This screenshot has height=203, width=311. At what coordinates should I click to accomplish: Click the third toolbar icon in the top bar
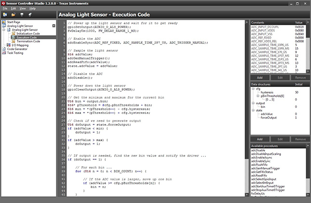[22, 15]
